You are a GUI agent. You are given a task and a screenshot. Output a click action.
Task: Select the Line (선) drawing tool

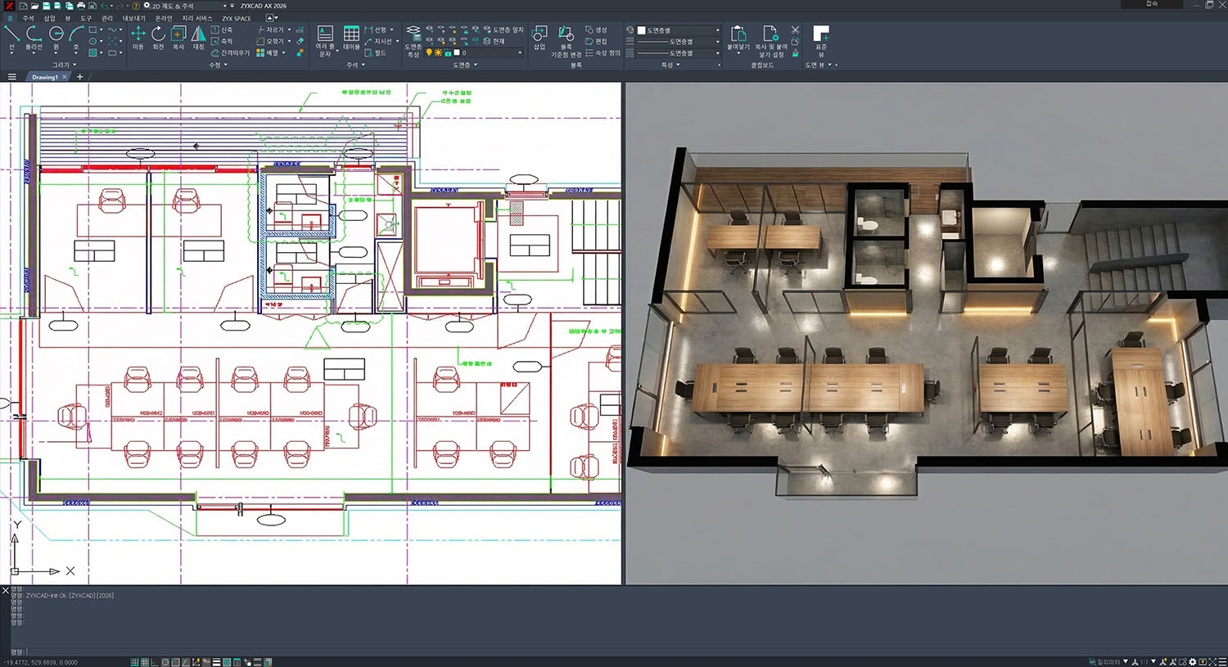[11, 34]
